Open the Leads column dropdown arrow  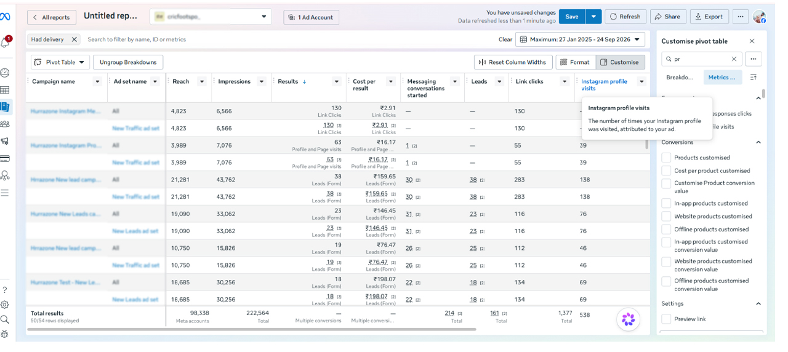[499, 82]
